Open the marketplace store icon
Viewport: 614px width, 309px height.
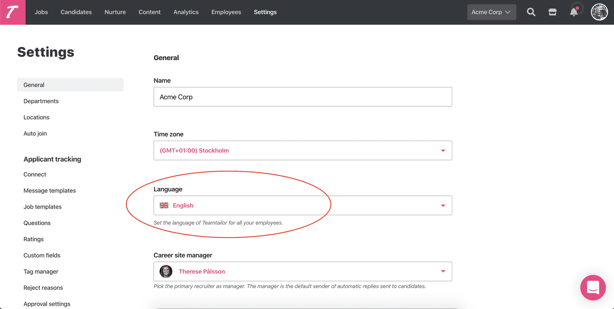[x=553, y=12]
